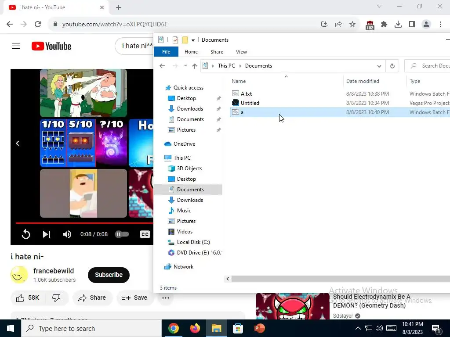Viewport: 450px width, 337px height.
Task: Open YouTube hamburger guide menu
Action: pos(16,46)
